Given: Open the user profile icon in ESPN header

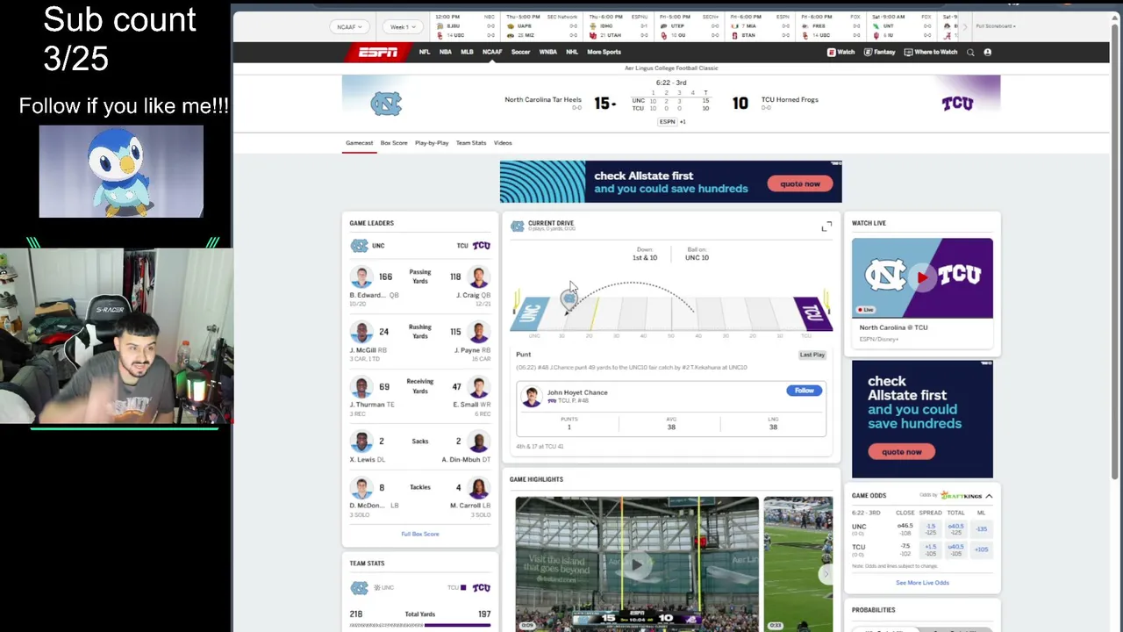Looking at the screenshot, I should coord(987,53).
